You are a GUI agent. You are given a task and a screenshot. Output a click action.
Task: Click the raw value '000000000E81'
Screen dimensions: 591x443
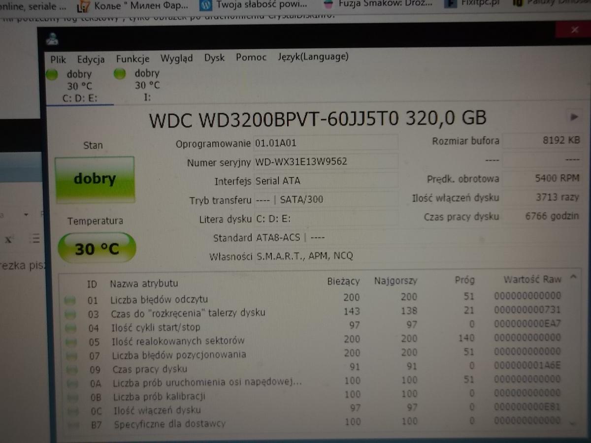527,407
